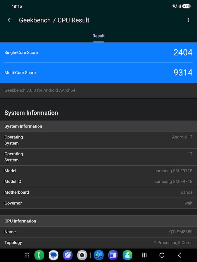
Task: Tap the Single-Core Score value 2404
Action: tap(183, 52)
